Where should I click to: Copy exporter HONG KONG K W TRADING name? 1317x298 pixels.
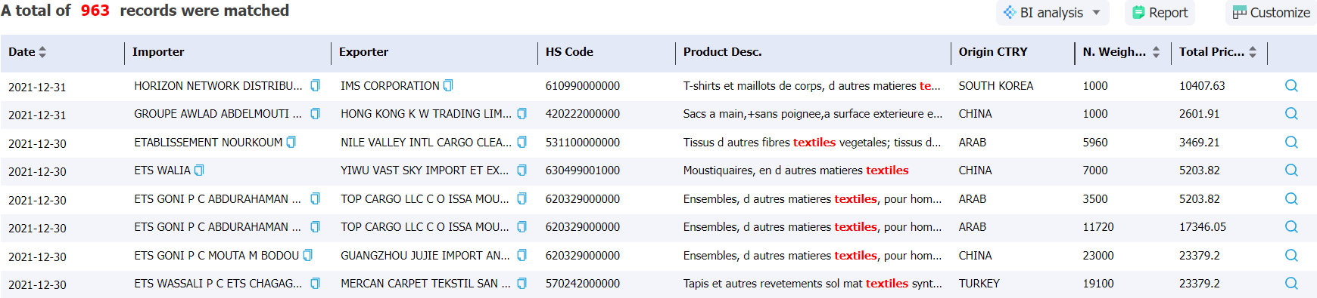(x=522, y=114)
